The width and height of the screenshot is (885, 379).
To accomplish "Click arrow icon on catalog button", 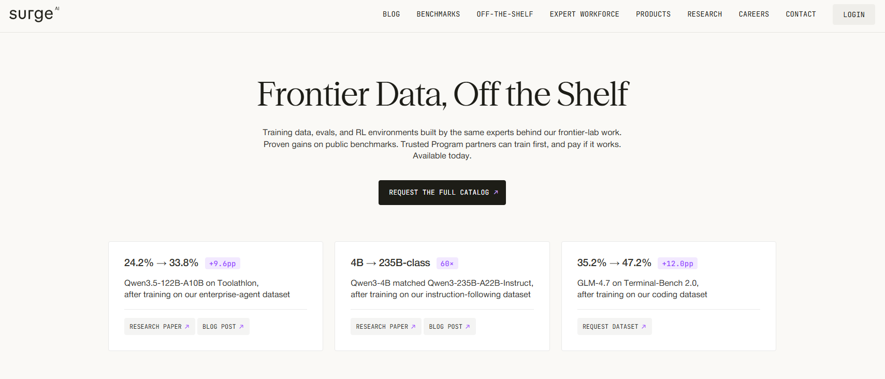I will pos(496,193).
